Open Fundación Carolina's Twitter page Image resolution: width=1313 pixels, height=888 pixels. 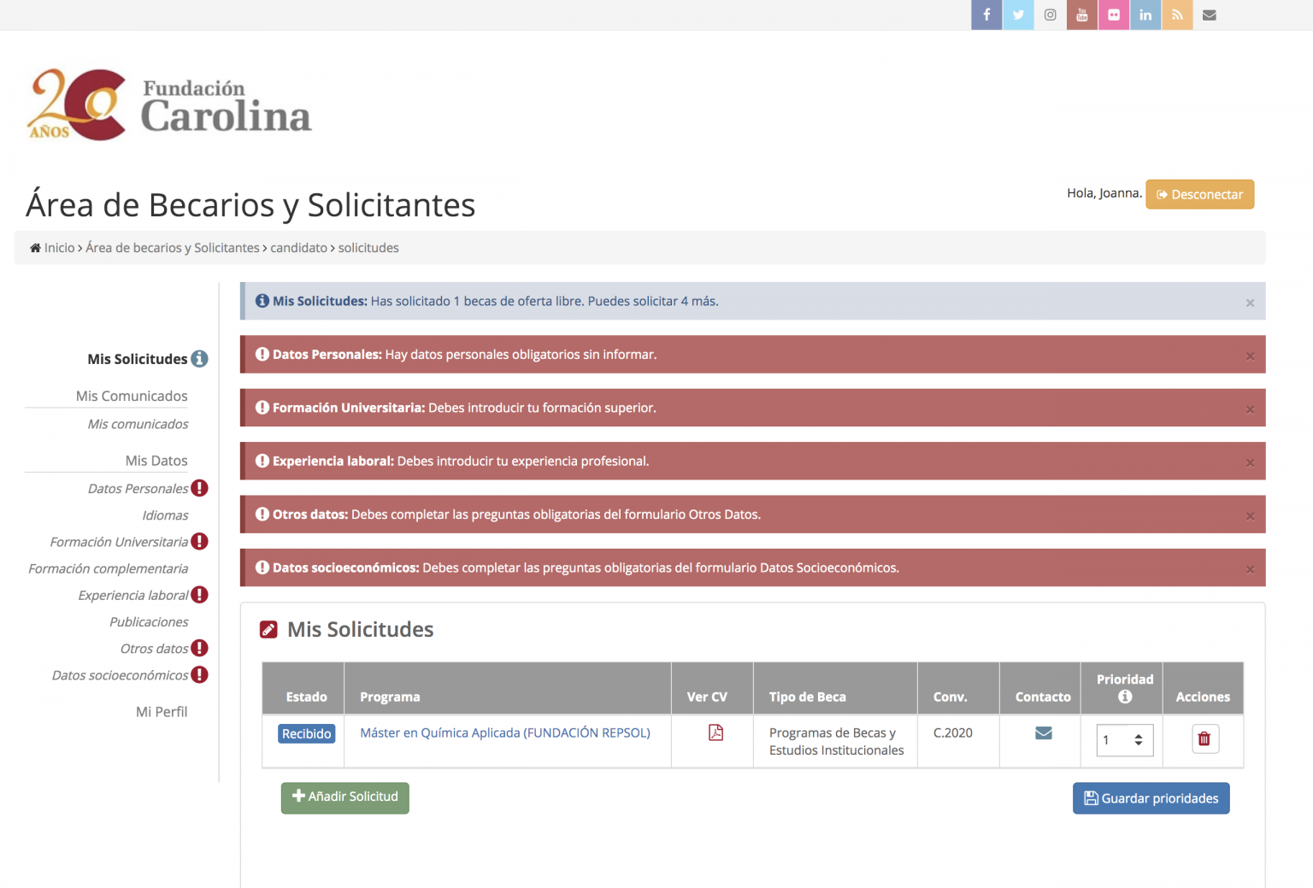tap(1018, 15)
